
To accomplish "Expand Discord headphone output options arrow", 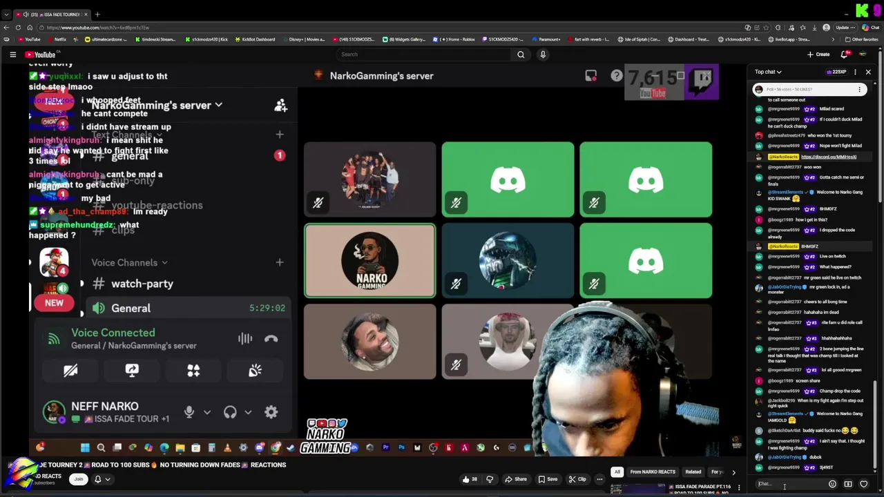I will click(x=248, y=412).
